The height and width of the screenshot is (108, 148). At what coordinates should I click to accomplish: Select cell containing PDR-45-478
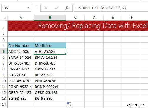click(21, 81)
